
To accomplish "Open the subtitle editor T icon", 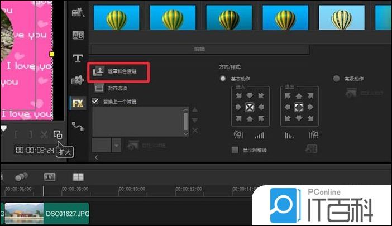I will click(50, 177).
